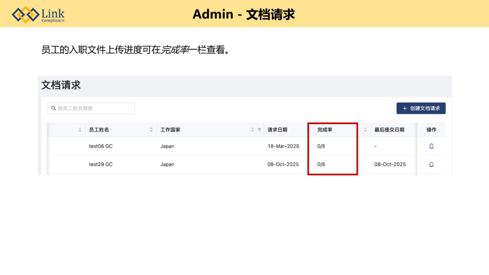The height and width of the screenshot is (275, 489).
Task: Click the plus icon on 创建文档请求
Action: [x=404, y=108]
